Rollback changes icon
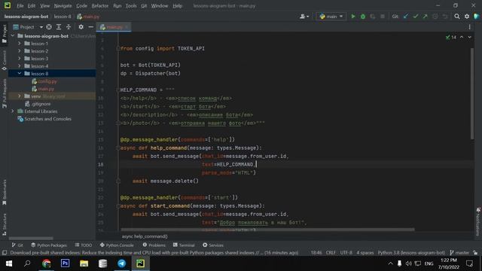482x271 pixels. 445,17
